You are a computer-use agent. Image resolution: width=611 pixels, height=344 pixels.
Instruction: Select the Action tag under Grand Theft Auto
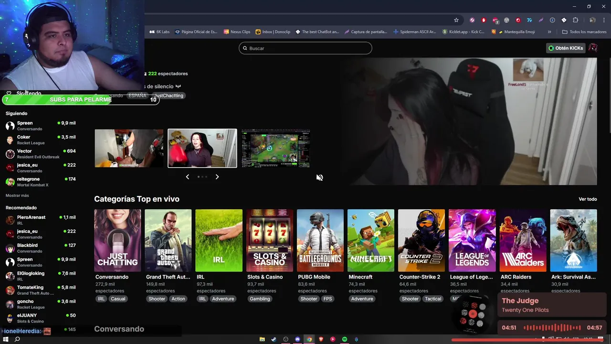(178, 299)
